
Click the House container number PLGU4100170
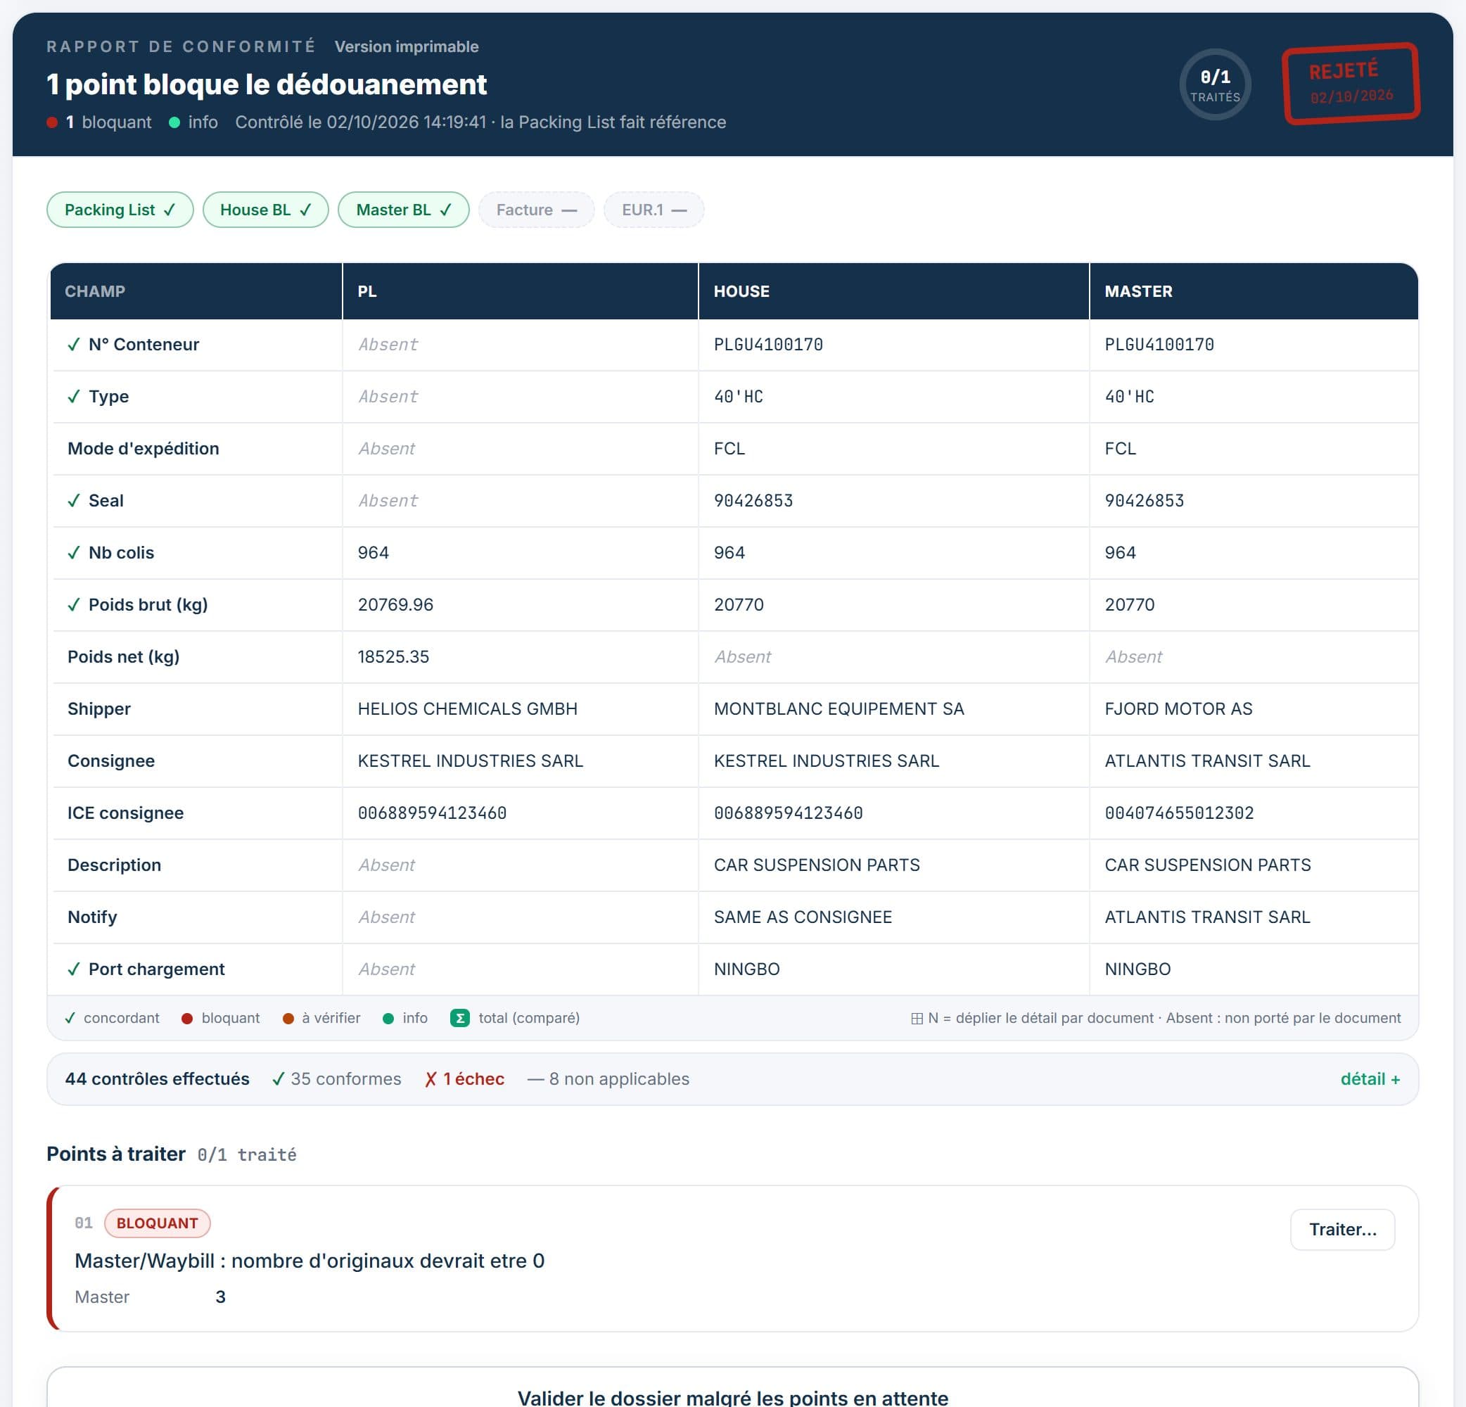[767, 344]
